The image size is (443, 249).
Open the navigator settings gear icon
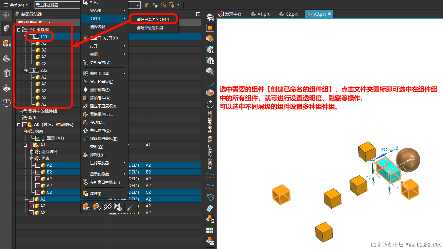pyautogui.click(x=6, y=15)
